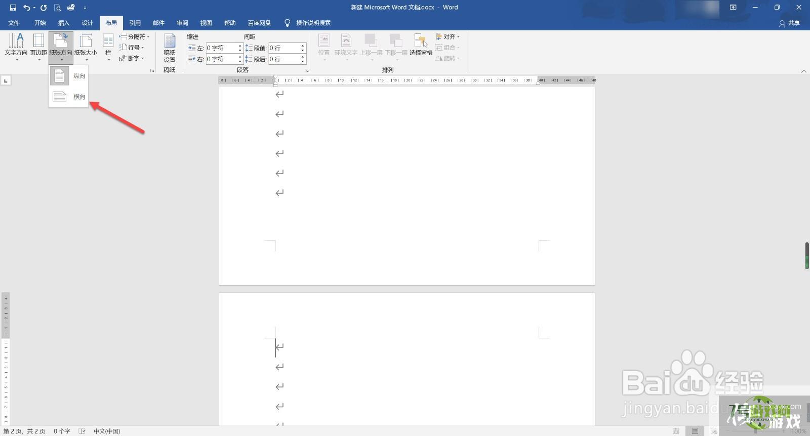Open the Manuscript Paper Settings (稿纸设置)
The height and width of the screenshot is (436, 810).
pos(170,49)
